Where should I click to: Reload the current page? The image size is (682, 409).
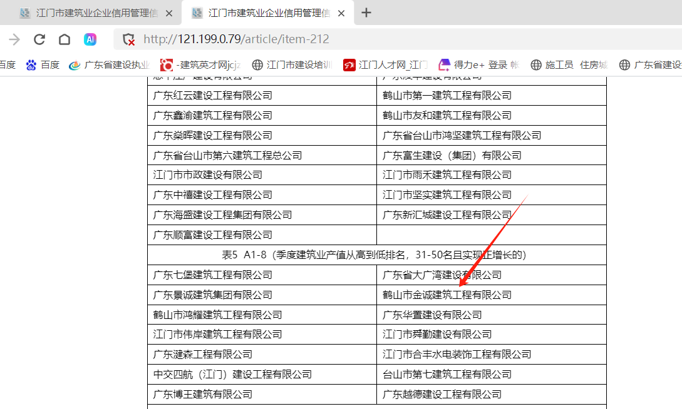pos(39,39)
